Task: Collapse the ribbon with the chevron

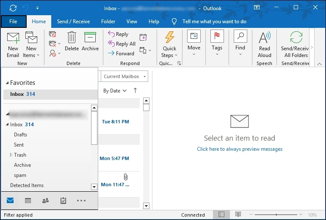Action: point(319,64)
